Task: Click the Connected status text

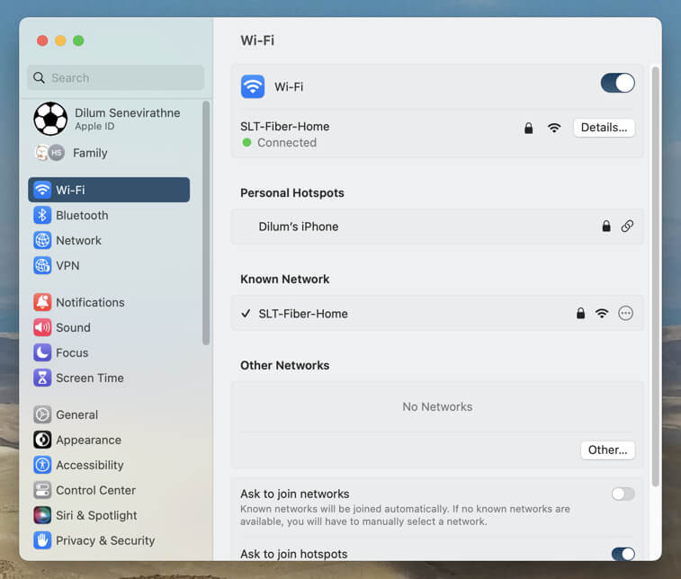Action: tap(287, 143)
